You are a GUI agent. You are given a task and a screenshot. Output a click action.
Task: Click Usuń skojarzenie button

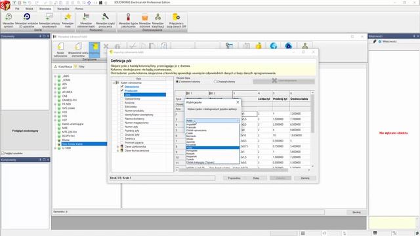(x=284, y=81)
